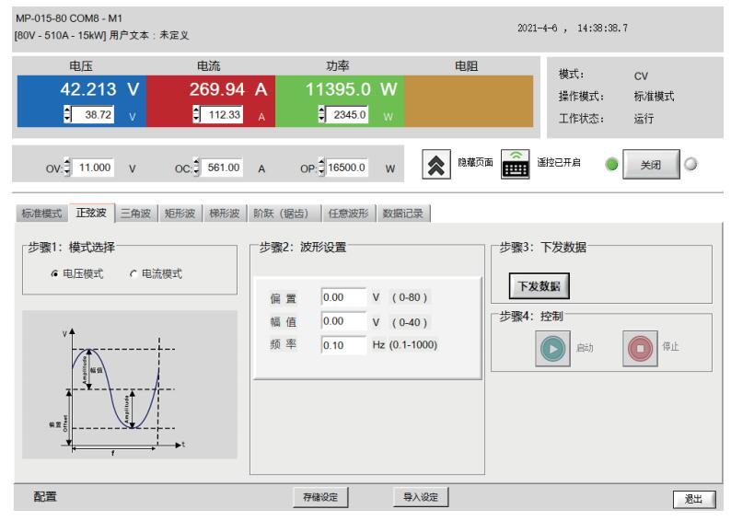Click the 频率 frequency input field
Image resolution: width=731 pixels, height=521 pixels.
342,345
